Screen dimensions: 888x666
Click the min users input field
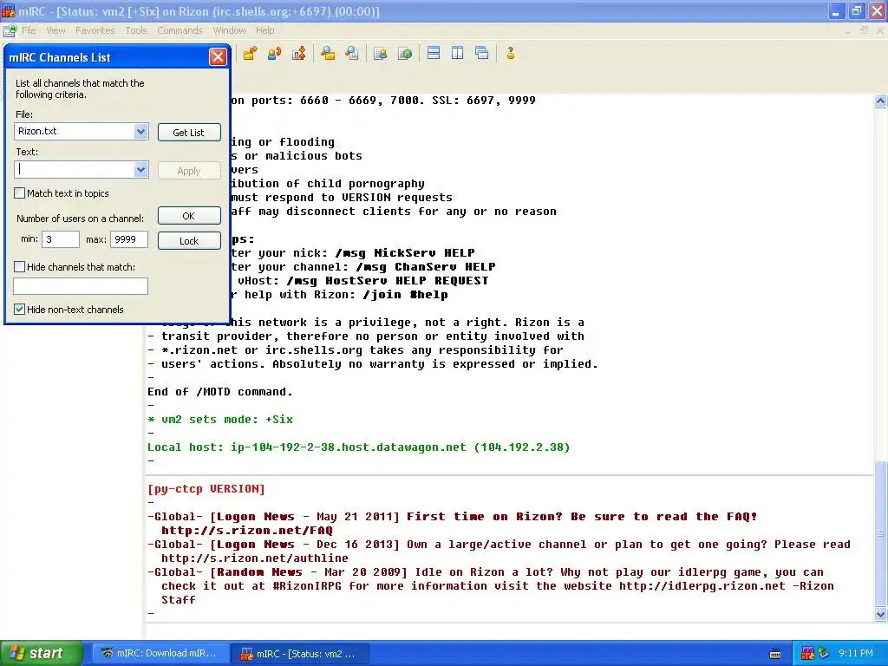[x=61, y=239]
